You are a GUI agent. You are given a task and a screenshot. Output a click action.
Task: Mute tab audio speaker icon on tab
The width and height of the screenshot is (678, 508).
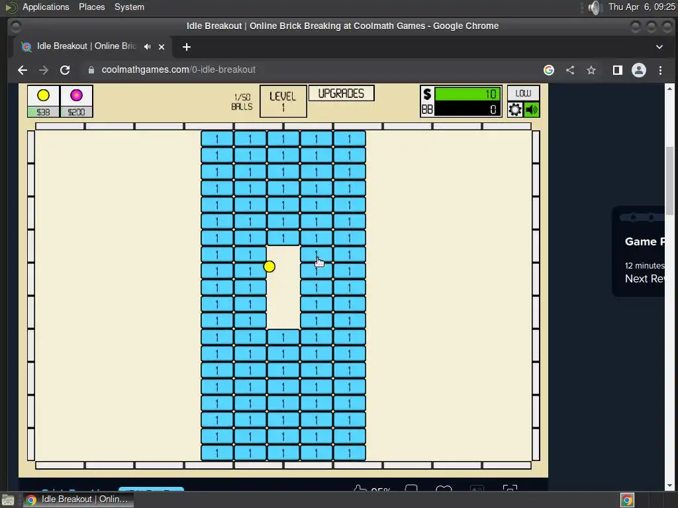click(x=148, y=47)
